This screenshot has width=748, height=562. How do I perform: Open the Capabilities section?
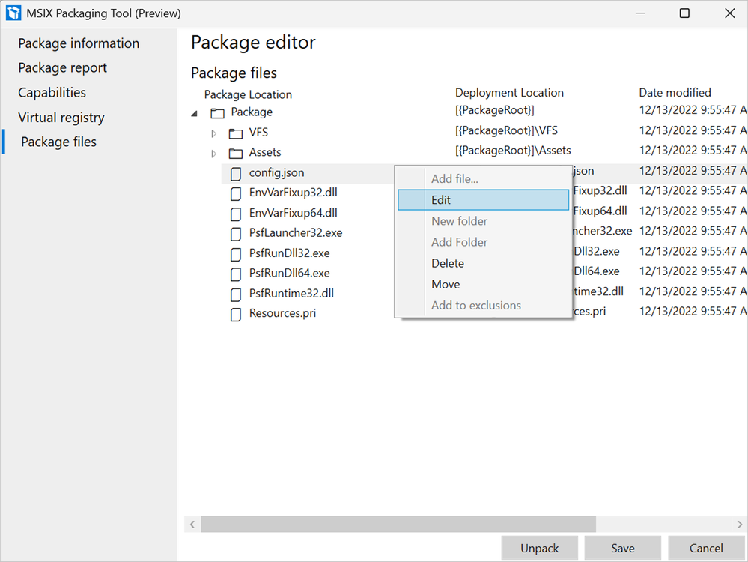pos(52,93)
